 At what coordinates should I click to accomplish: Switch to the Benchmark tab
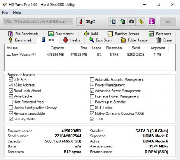(x=20, y=40)
